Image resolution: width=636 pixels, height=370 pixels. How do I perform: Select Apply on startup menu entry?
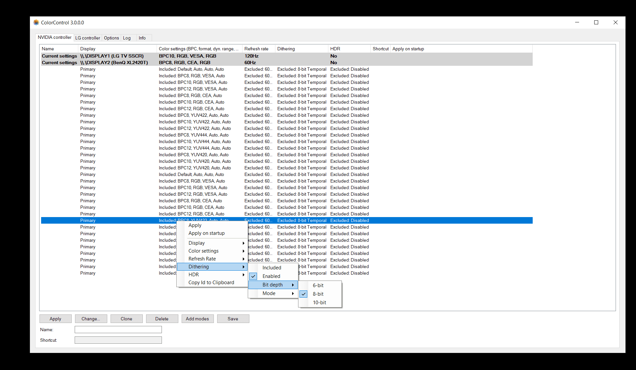point(206,233)
